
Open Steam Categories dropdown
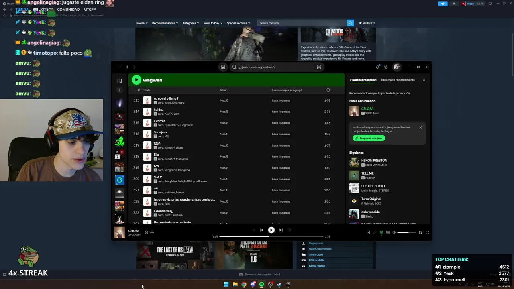tap(190, 23)
